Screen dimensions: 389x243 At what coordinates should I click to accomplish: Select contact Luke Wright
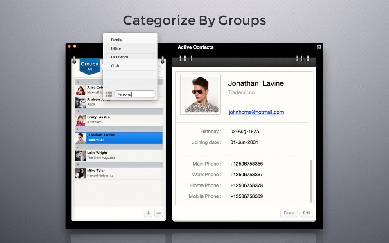tap(119, 155)
